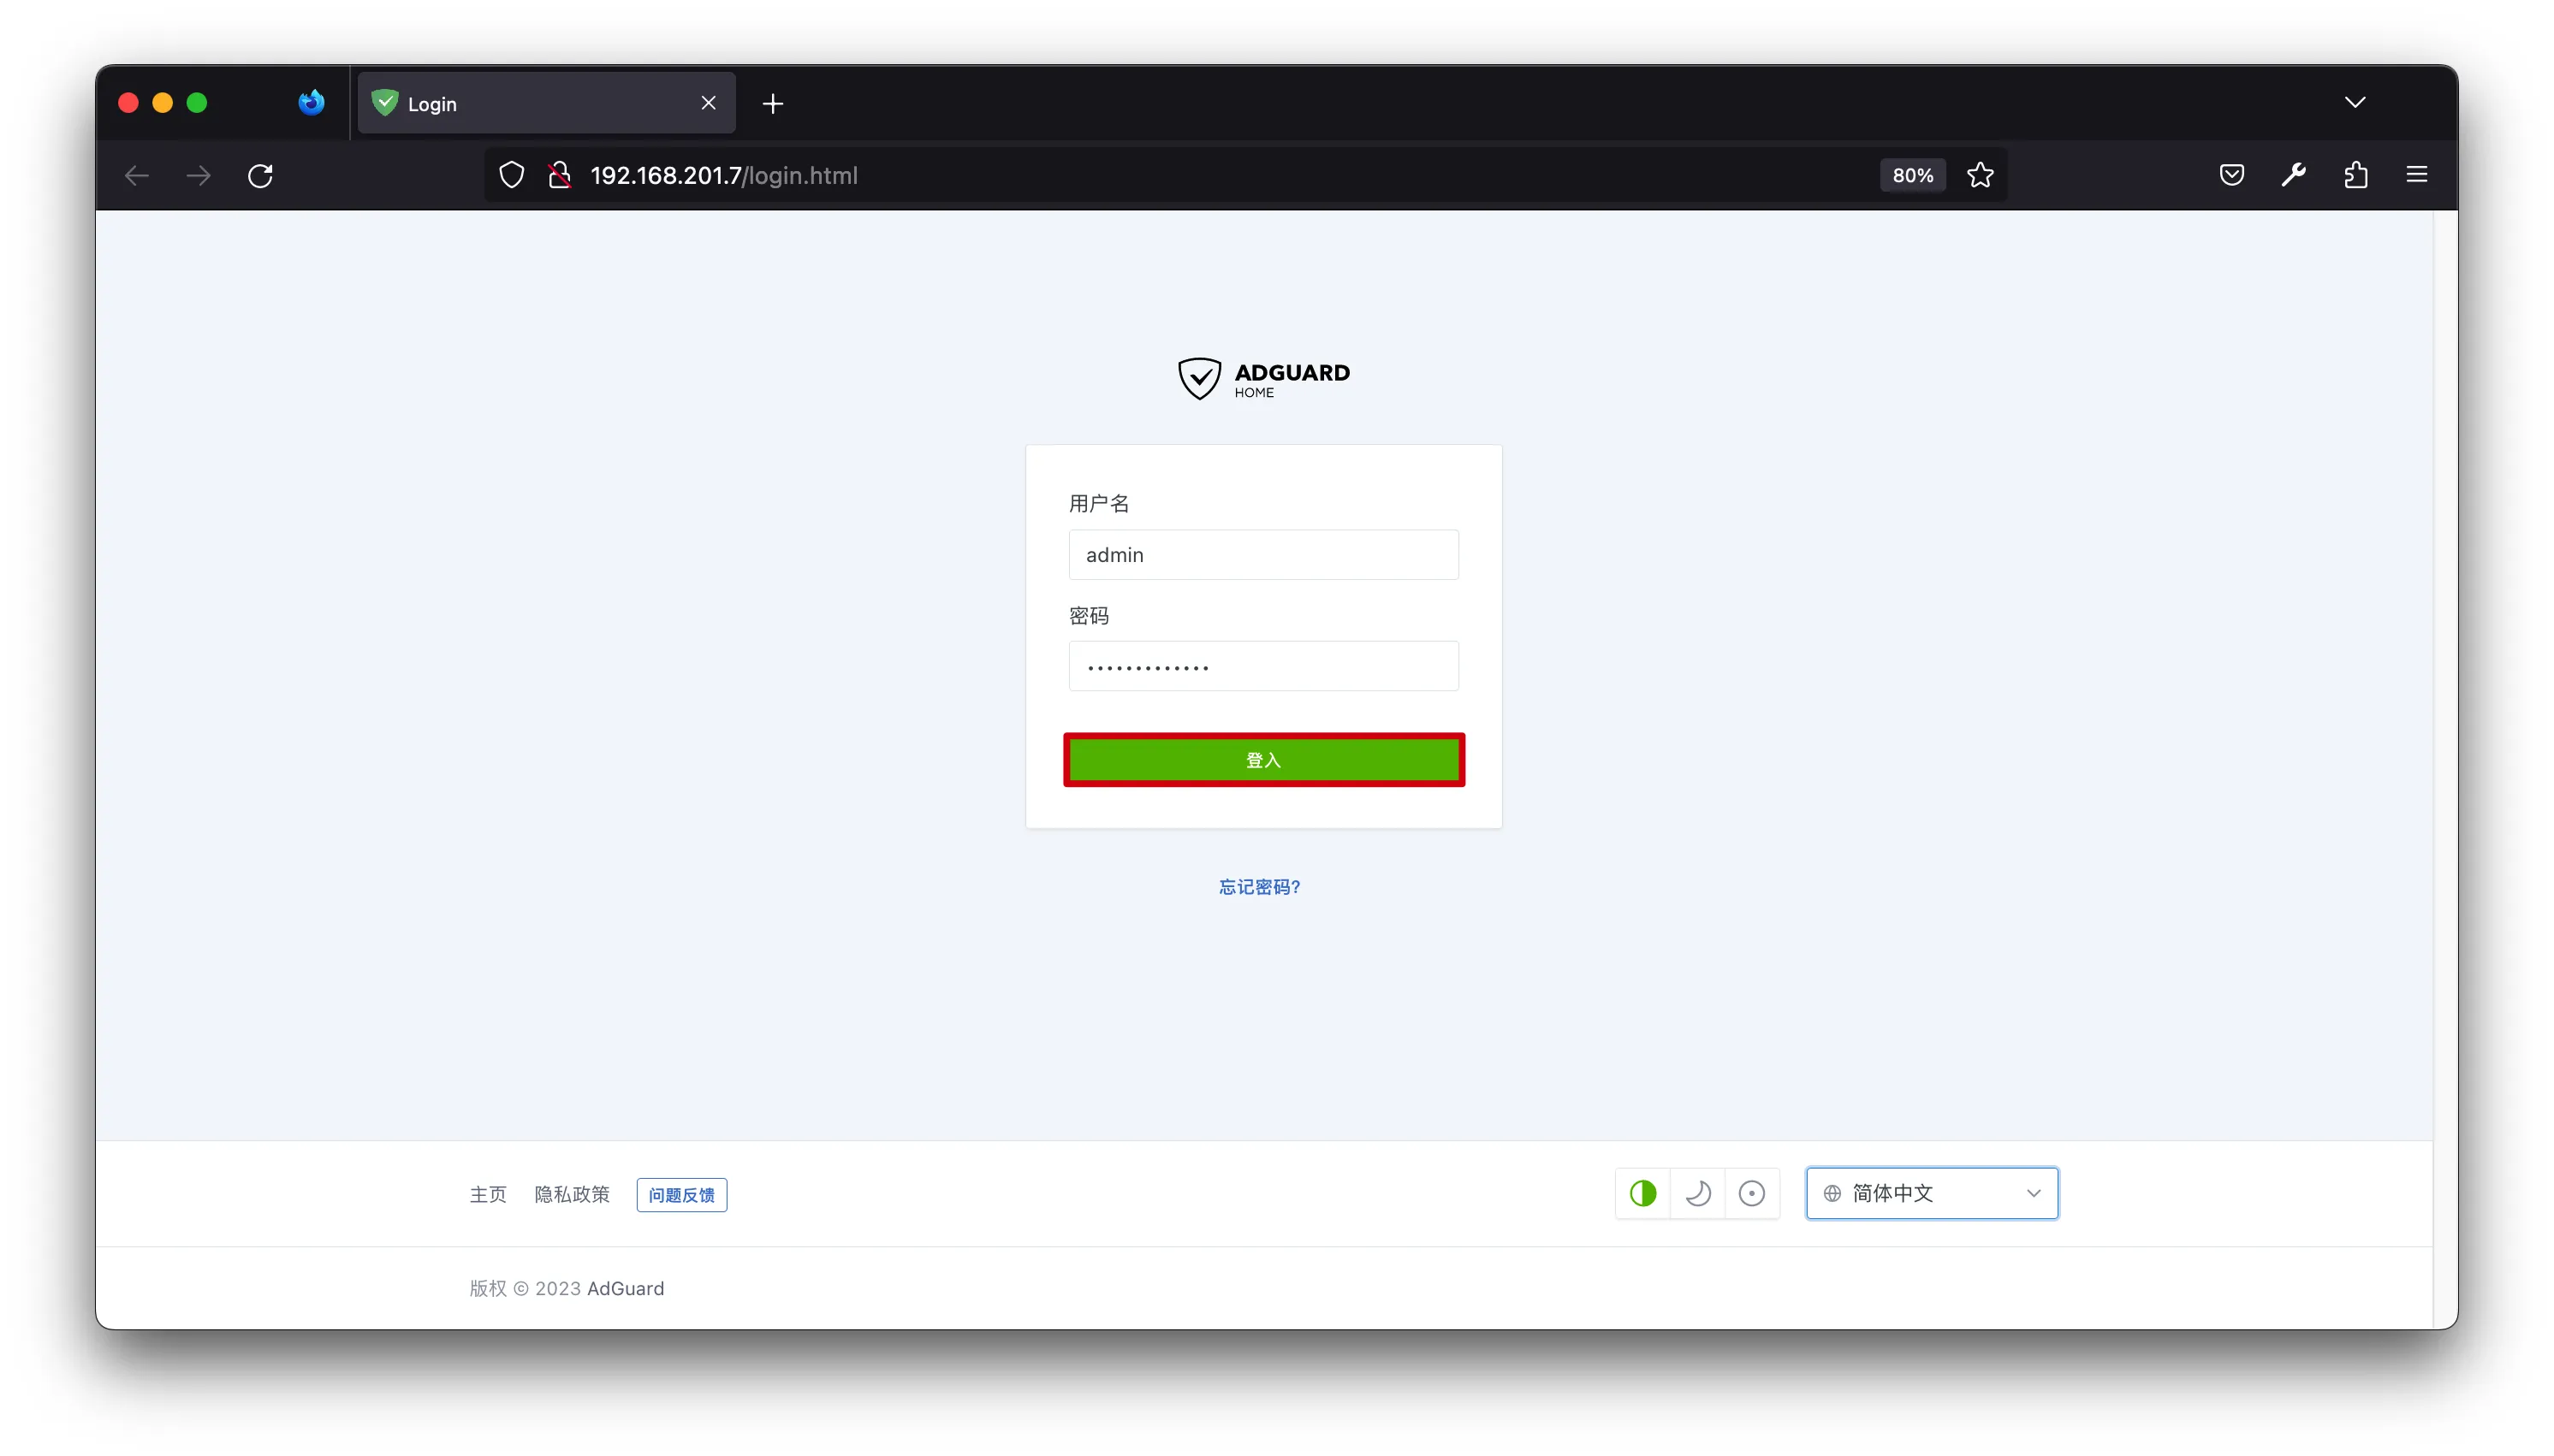
Task: Click the 问题反馈 button
Action: pyautogui.click(x=681, y=1195)
